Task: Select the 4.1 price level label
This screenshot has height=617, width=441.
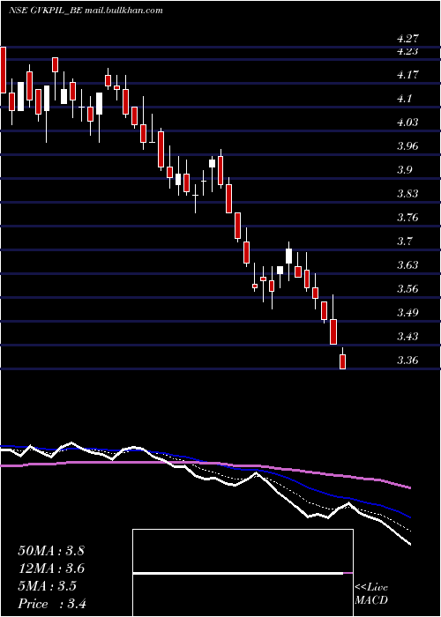Action: (x=404, y=99)
